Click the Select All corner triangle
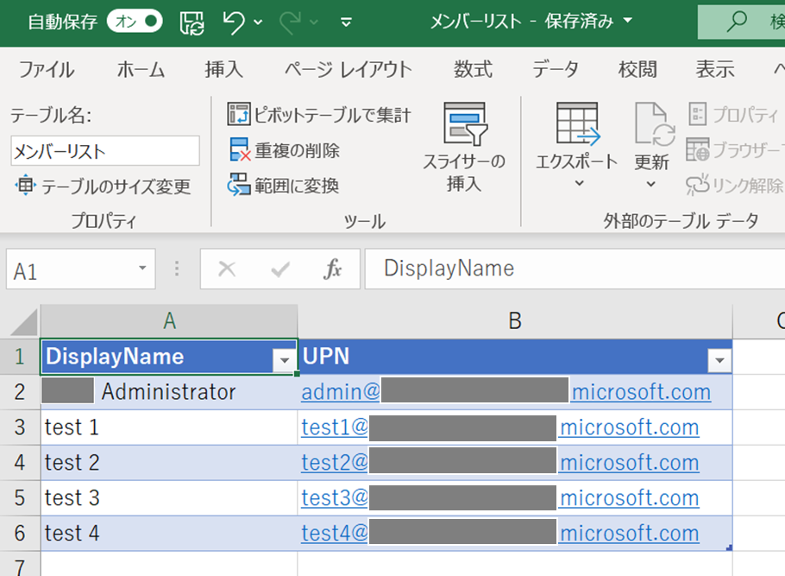 pos(24,322)
